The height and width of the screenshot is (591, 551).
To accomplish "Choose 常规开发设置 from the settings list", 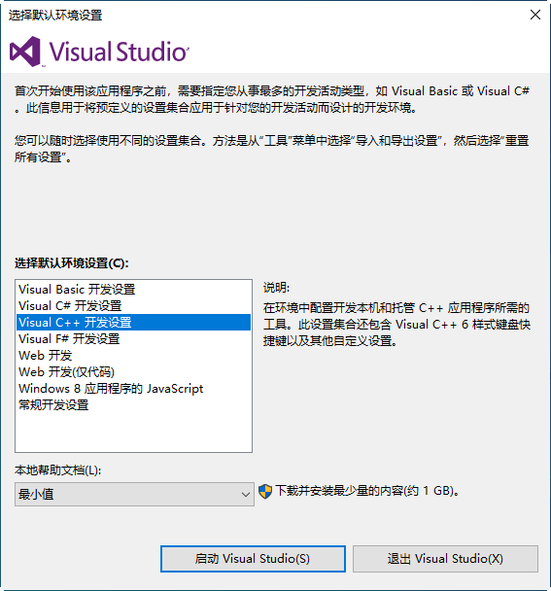I will (133, 405).
